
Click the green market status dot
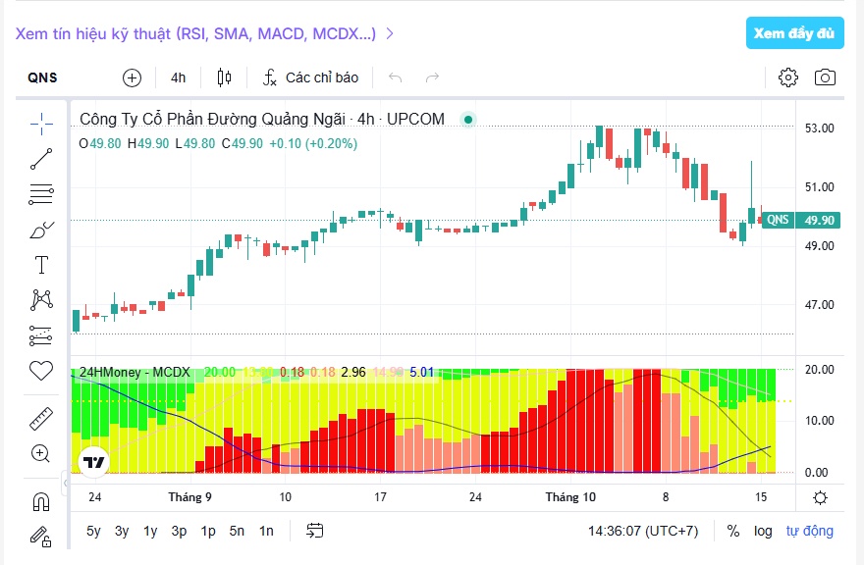[x=467, y=120]
